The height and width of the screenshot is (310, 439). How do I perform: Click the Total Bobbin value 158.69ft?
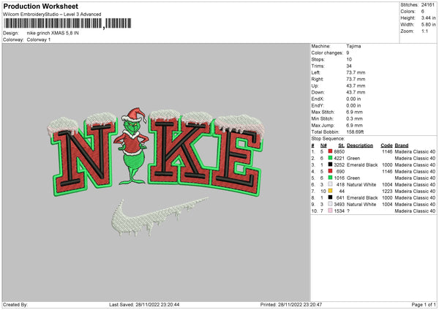point(355,132)
